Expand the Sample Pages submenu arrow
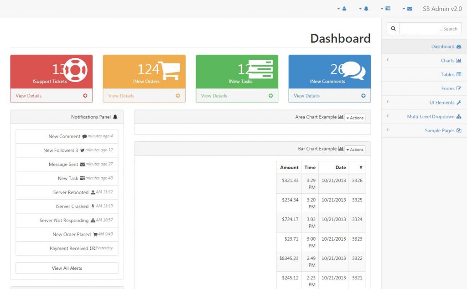 click(x=388, y=130)
